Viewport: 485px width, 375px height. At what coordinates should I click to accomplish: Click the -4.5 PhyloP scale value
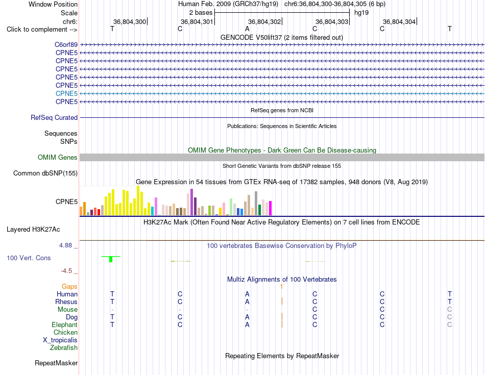coord(66,271)
